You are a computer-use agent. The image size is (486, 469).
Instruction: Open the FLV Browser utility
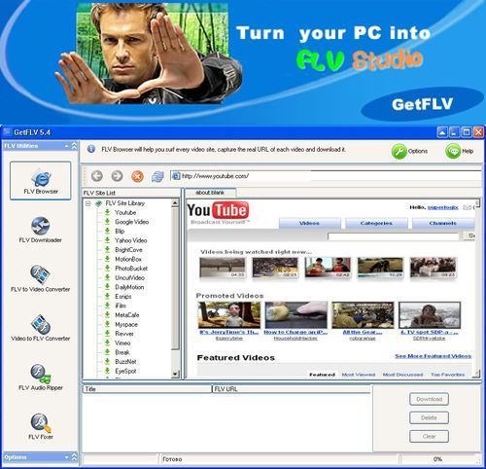pos(41,181)
